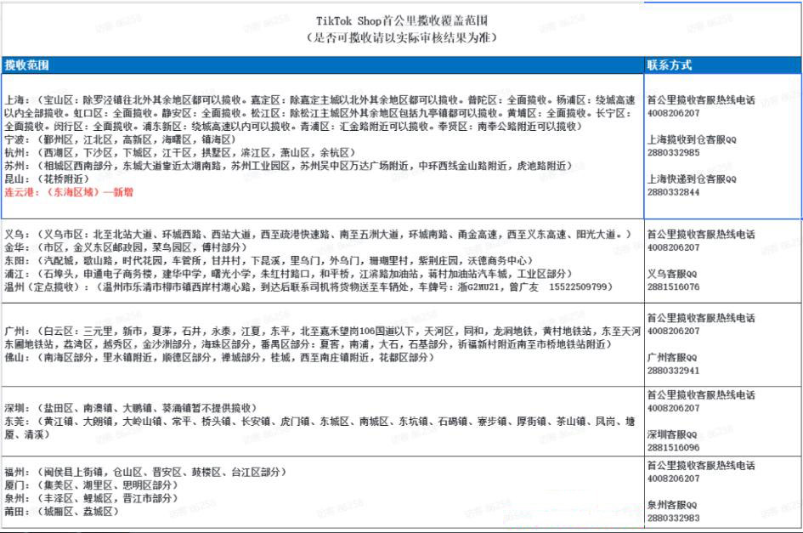The image size is (803, 533).
Task: Select QQ number 2880332844
Action: coord(674,192)
